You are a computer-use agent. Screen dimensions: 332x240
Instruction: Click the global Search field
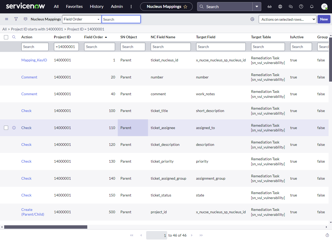point(225,7)
